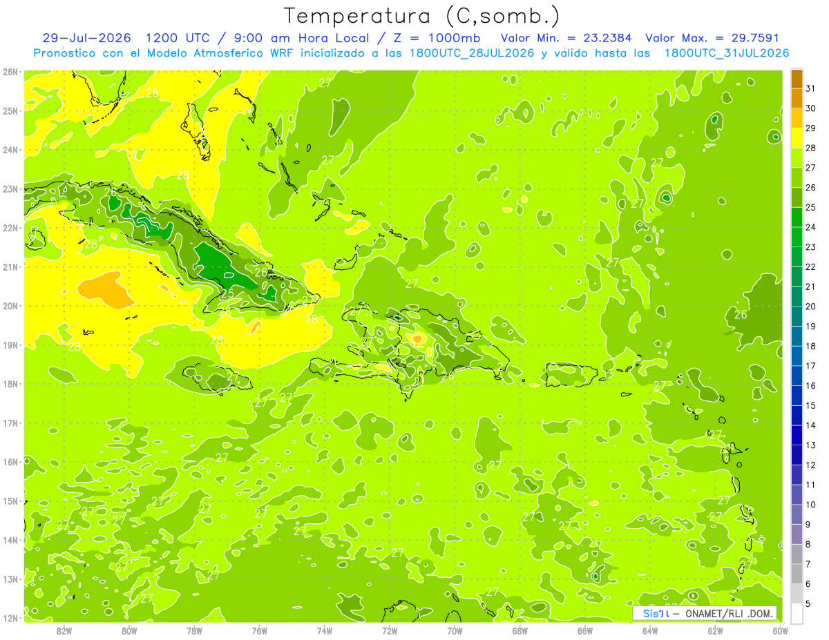This screenshot has height=640, width=829.
Task: Click the '66W' longitude label
Action: pyautogui.click(x=585, y=630)
